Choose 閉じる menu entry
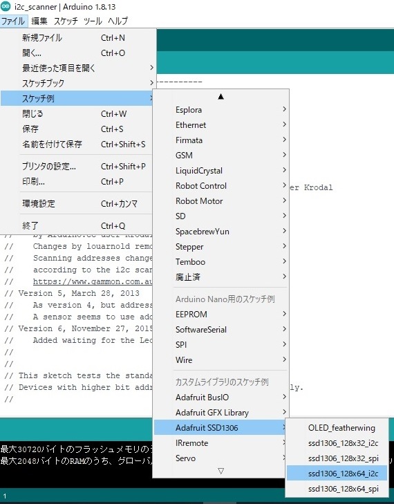394x504 pixels. [77, 113]
